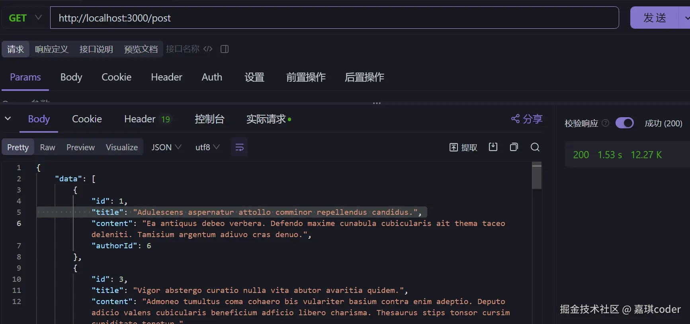Click the "id": 1 line
Viewport: 690px width, 324px height.
(x=109, y=201)
